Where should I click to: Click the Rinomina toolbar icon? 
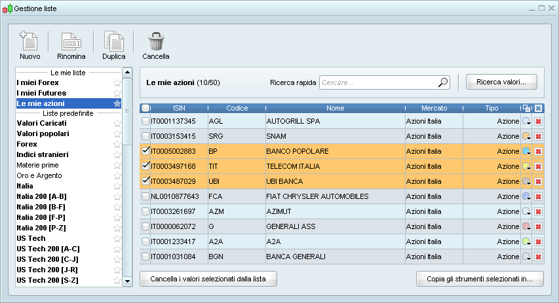click(x=71, y=42)
